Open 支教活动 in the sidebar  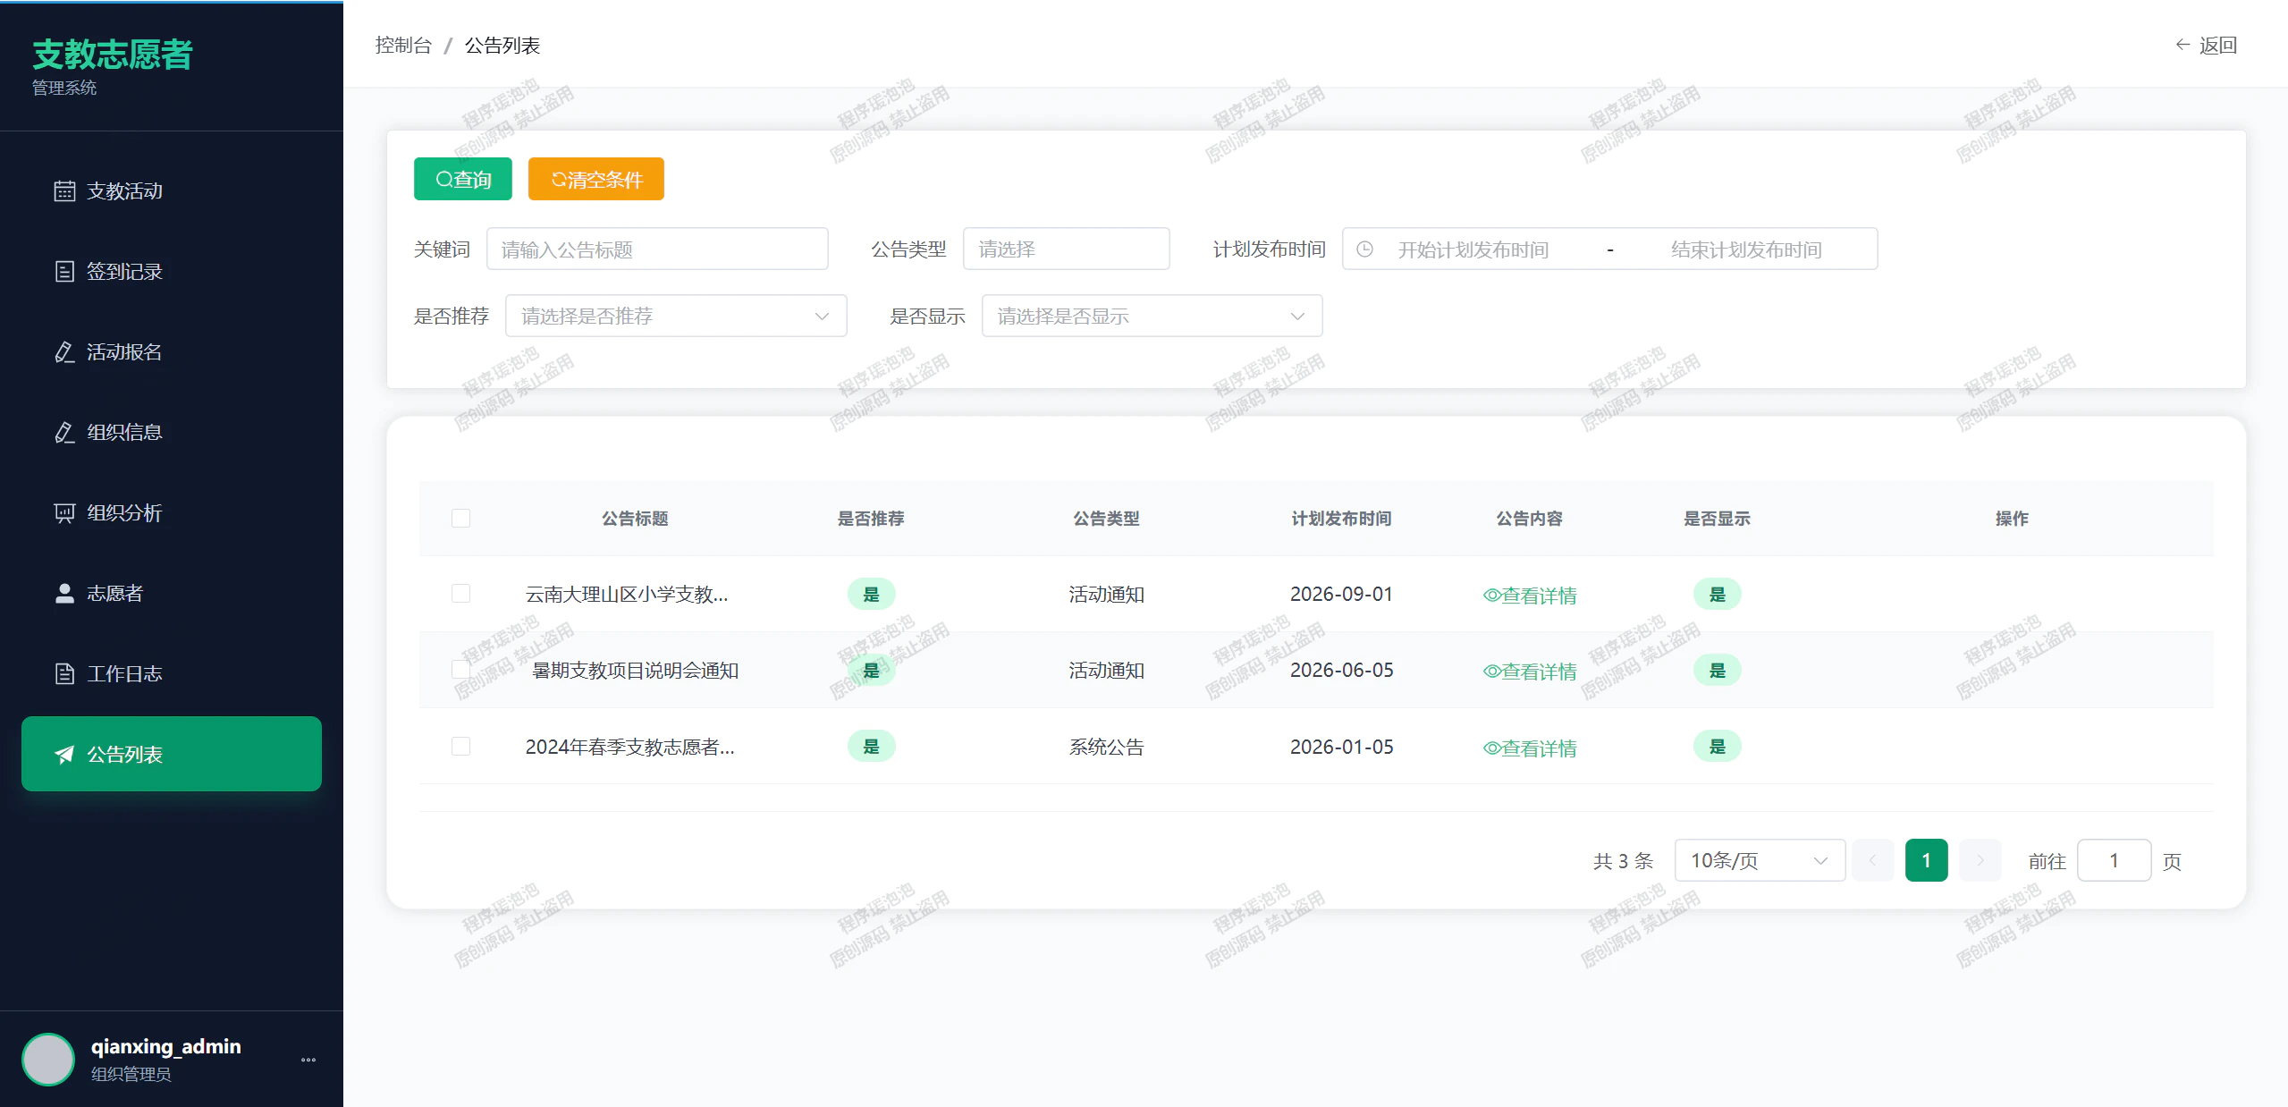[x=172, y=191]
